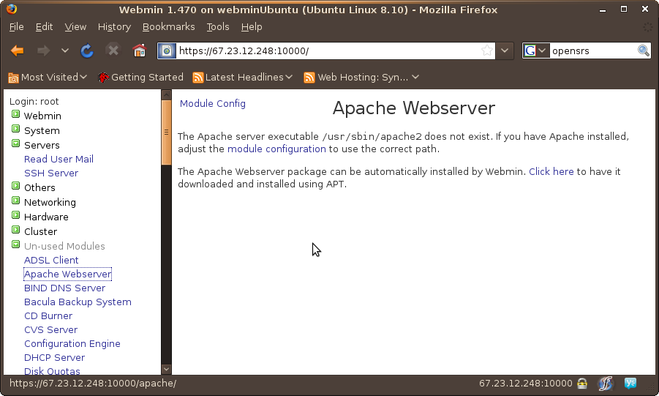Screen dimensions: 659x396
Task: Open the Help menu
Action: coord(252,27)
